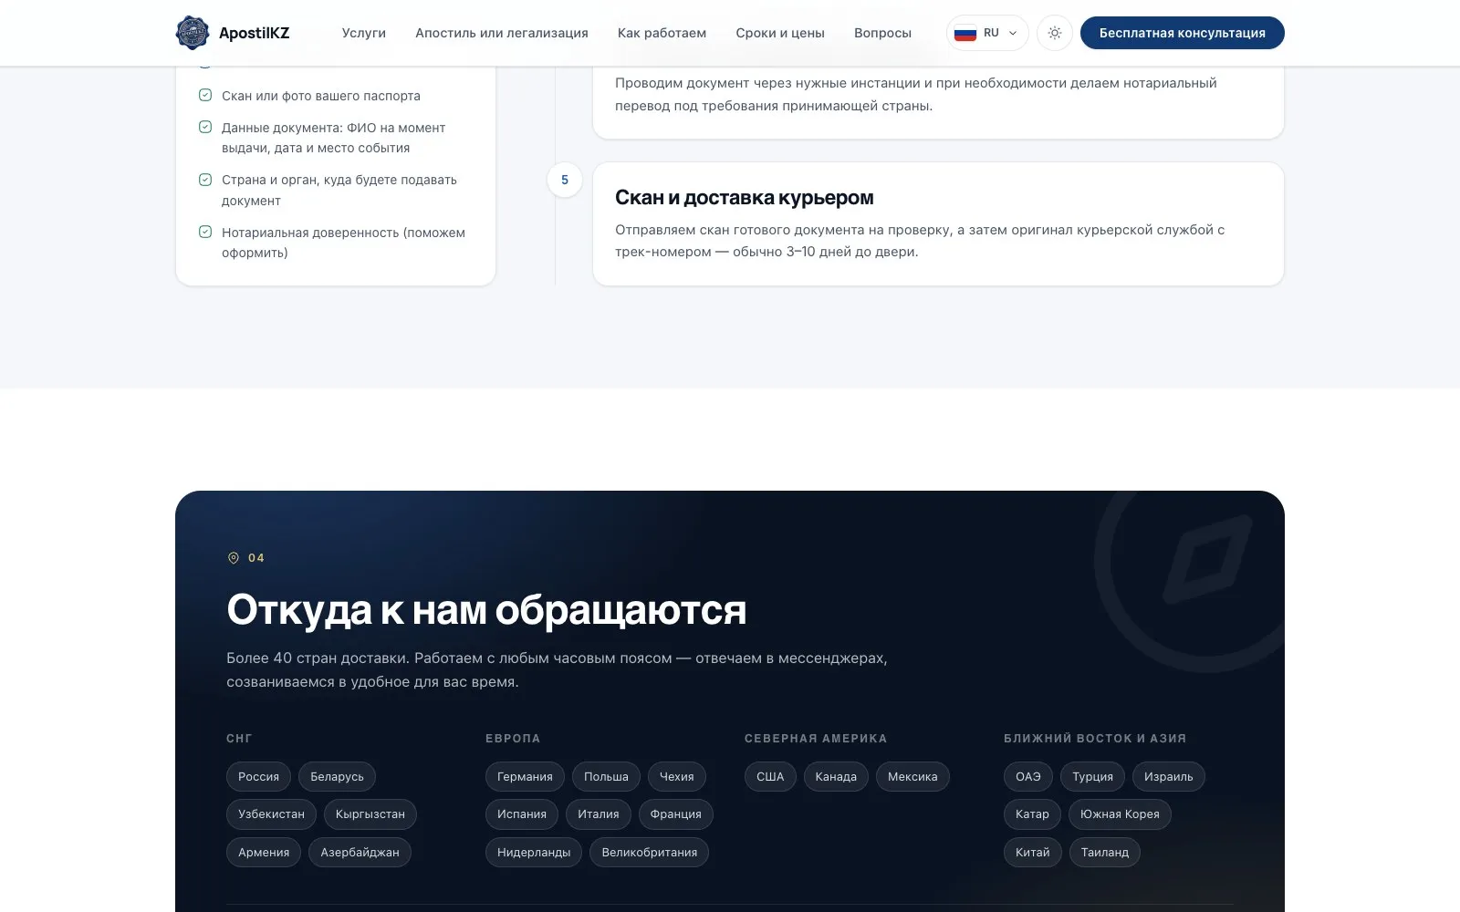Select the Мексика chip
The image size is (1460, 912).
(x=912, y=776)
